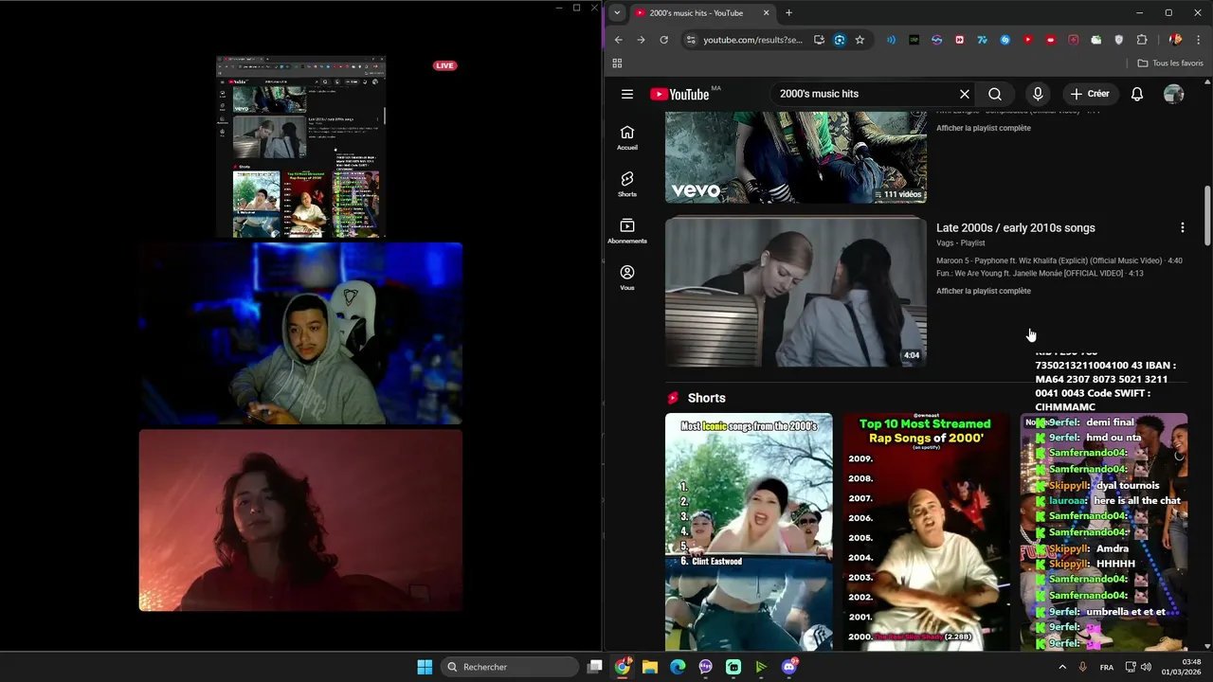Start voice search with the microphone icon
The height and width of the screenshot is (682, 1213).
[1038, 94]
